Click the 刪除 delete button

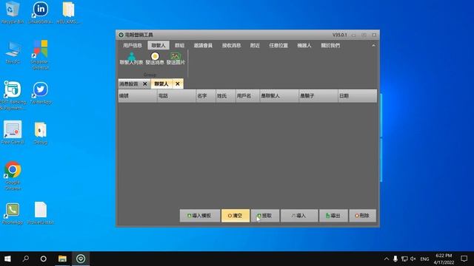(362, 216)
